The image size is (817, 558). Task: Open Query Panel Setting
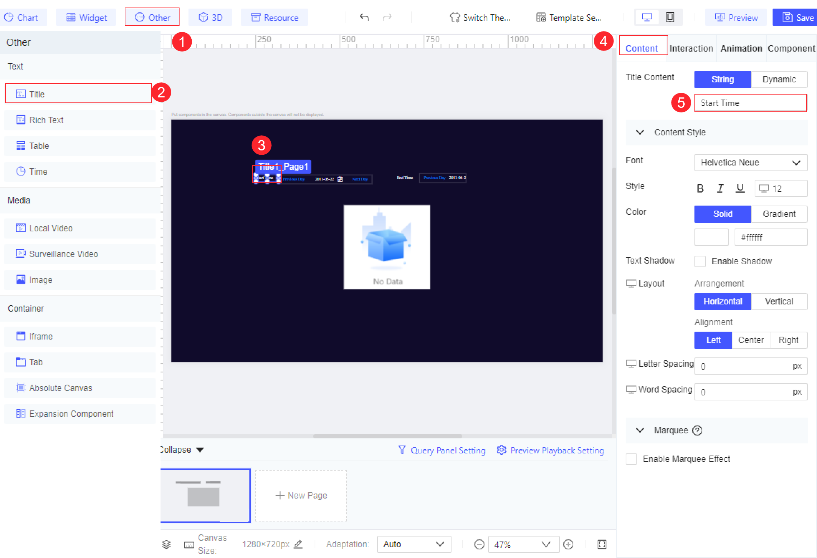pos(448,450)
